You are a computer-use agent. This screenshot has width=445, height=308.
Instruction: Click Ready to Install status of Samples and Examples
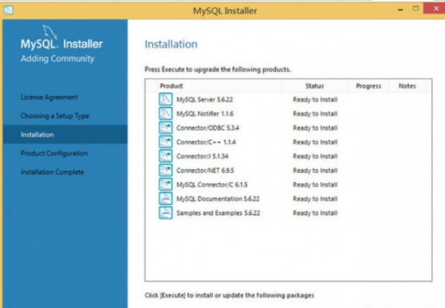[x=315, y=213]
